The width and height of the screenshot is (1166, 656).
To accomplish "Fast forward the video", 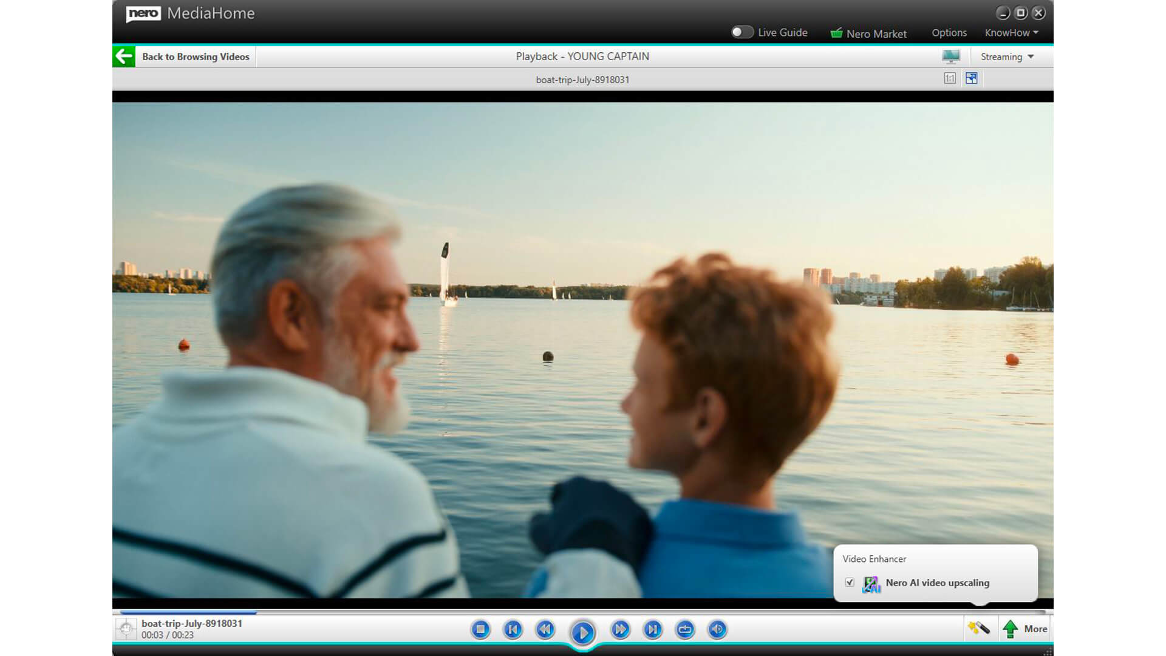I will [620, 629].
